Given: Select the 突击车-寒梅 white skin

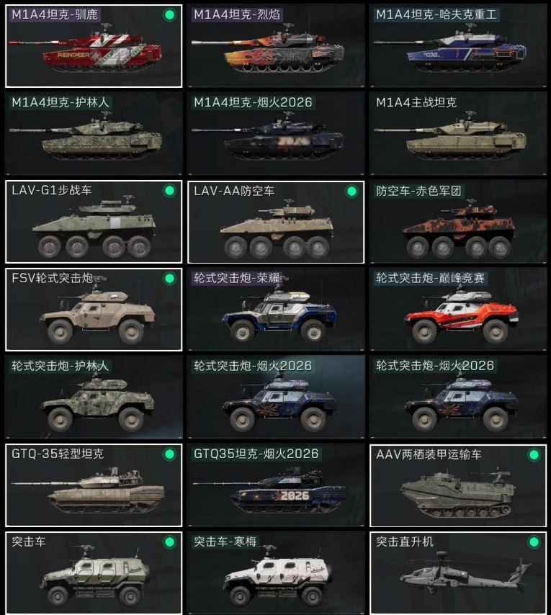Looking at the screenshot, I should [x=276, y=573].
